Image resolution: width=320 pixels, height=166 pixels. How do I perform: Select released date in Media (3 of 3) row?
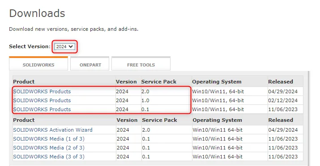tap(283, 157)
